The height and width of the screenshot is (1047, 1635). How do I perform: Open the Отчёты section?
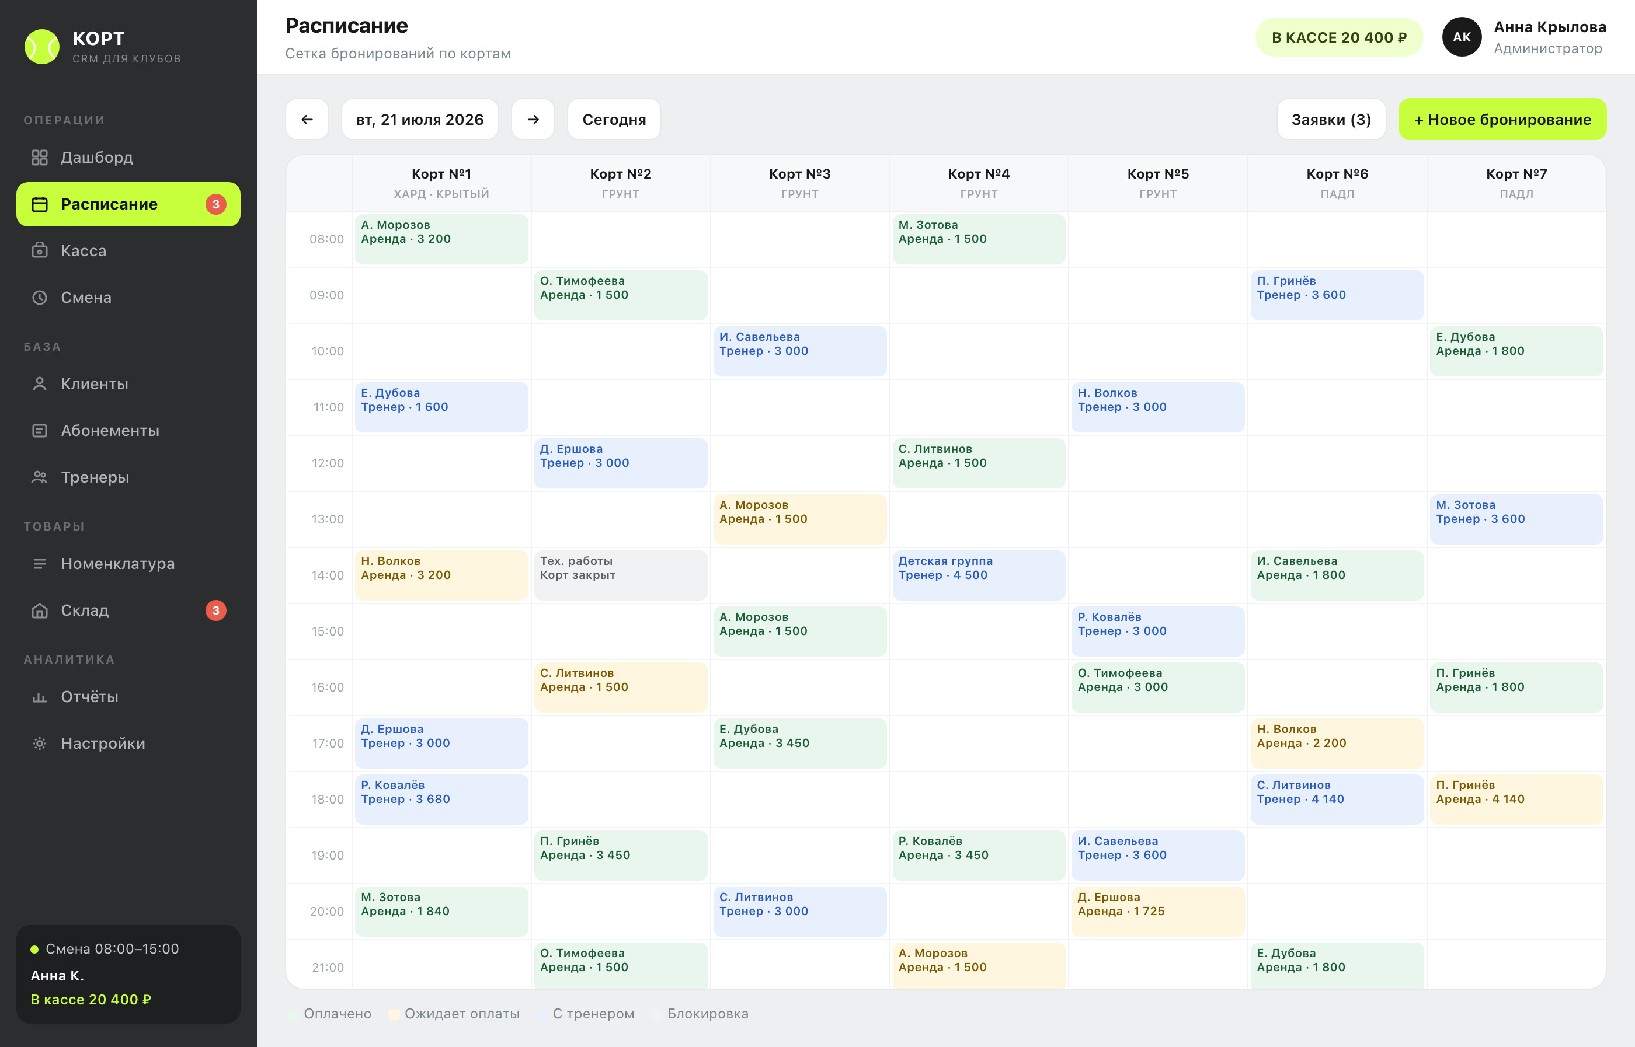click(128, 697)
